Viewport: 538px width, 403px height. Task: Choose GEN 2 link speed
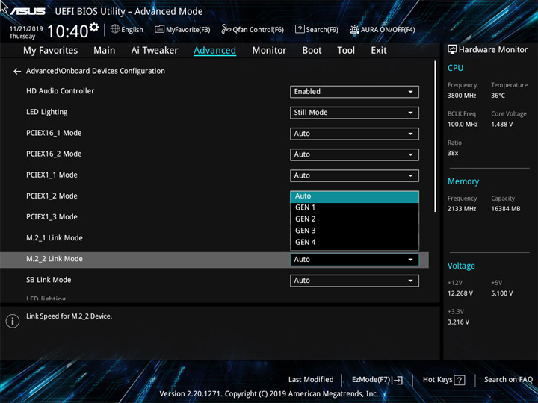coord(354,219)
